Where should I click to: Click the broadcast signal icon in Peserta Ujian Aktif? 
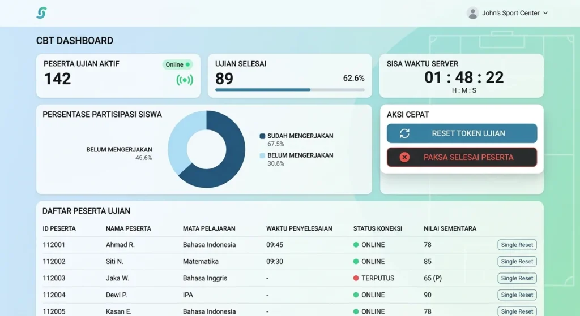(x=185, y=80)
